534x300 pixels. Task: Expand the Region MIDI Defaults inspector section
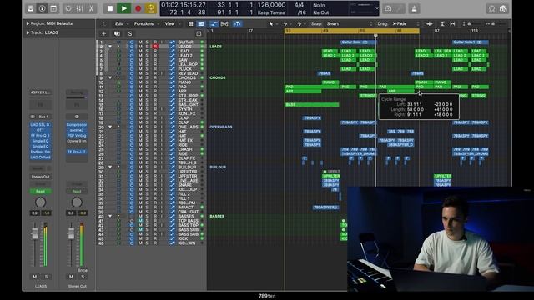coord(28,23)
